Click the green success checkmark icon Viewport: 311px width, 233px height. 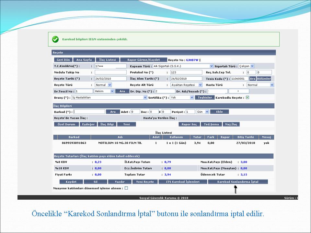(x=55, y=39)
